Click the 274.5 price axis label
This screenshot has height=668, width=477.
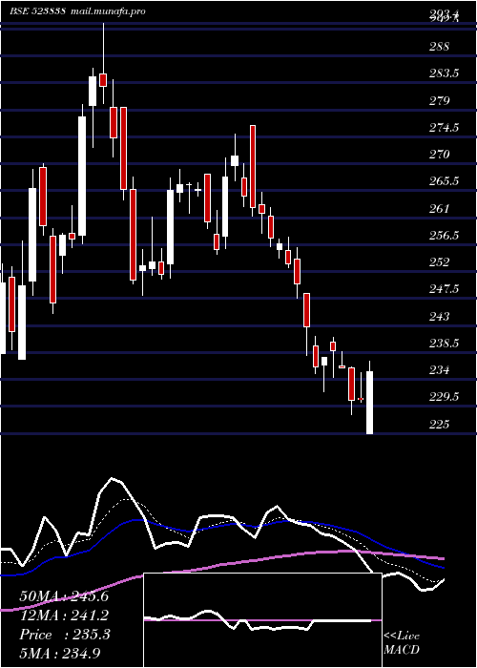[444, 127]
